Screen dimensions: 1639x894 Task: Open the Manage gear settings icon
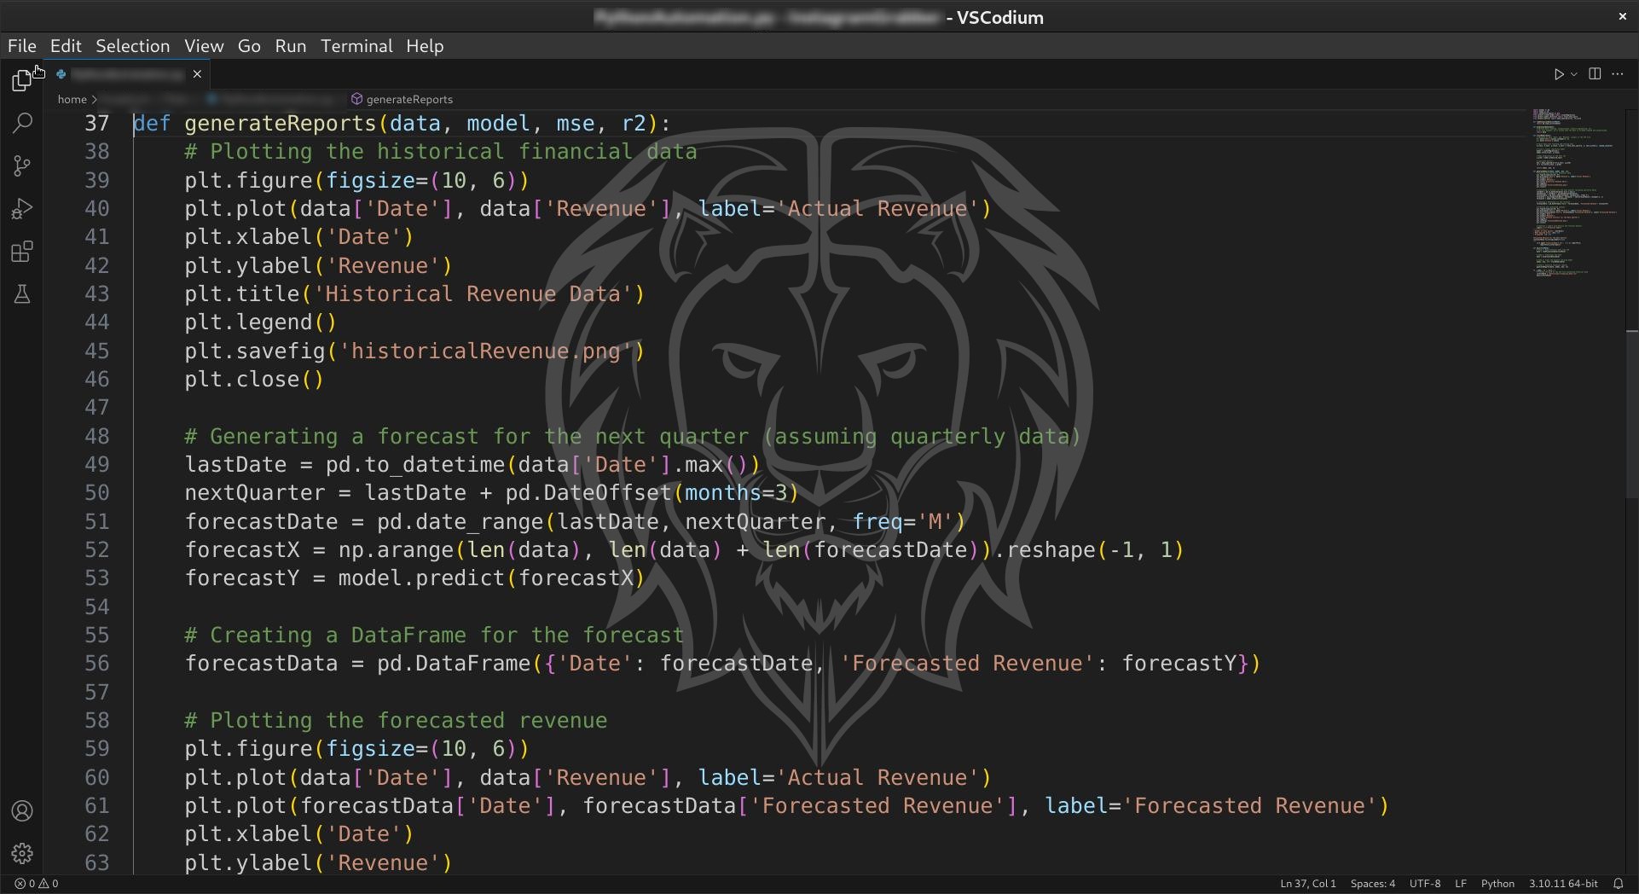pos(22,853)
